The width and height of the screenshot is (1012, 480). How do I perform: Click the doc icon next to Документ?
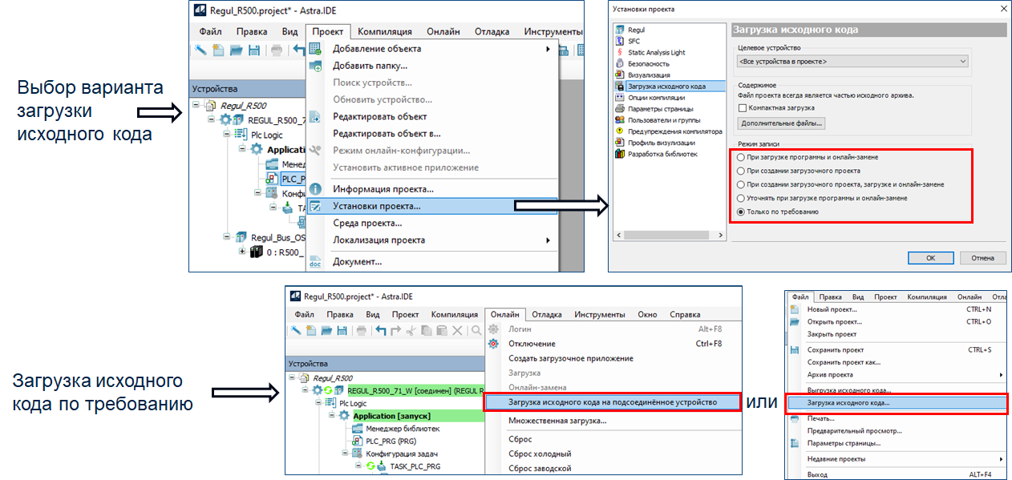(x=315, y=261)
